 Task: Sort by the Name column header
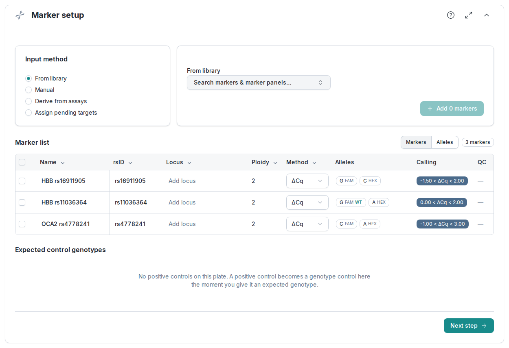click(52, 162)
